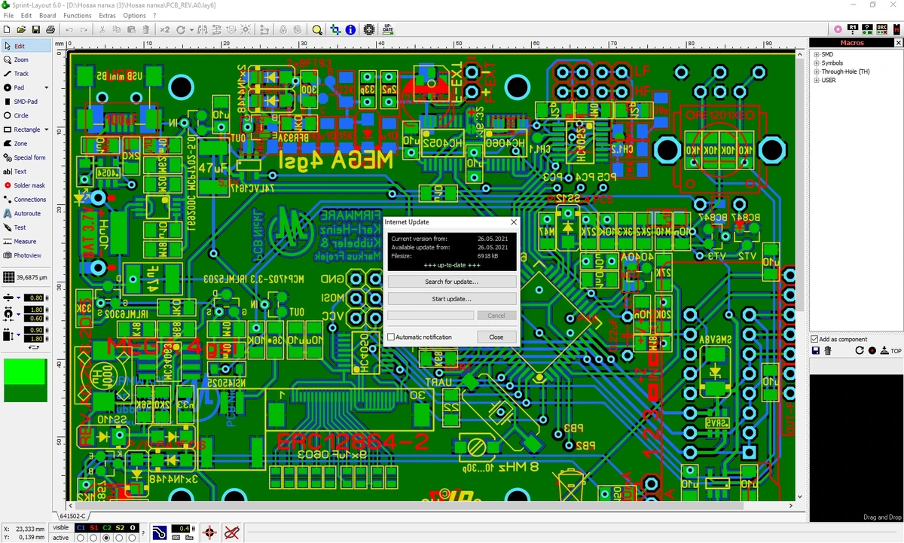
Task: Open Rectangle tool dropdown arrow
Action: (46, 130)
